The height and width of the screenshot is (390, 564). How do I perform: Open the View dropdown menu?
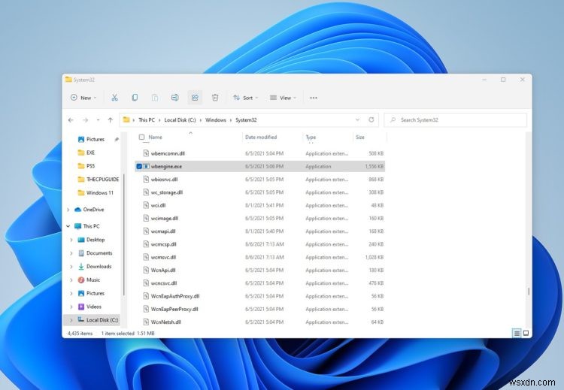pyautogui.click(x=283, y=98)
